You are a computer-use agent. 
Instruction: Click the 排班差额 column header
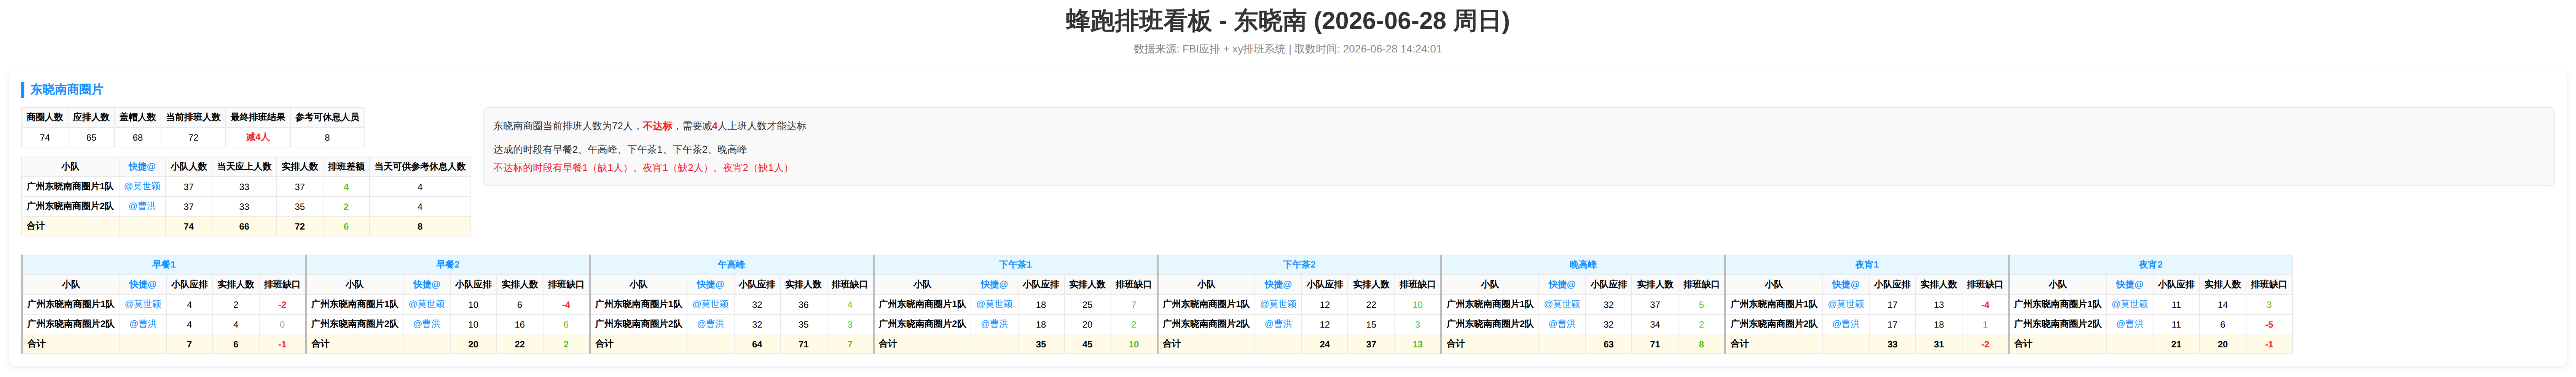346,166
